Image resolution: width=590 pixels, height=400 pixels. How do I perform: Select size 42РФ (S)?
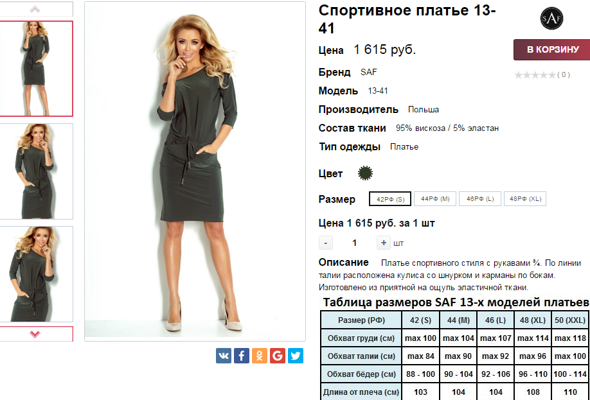tap(390, 199)
